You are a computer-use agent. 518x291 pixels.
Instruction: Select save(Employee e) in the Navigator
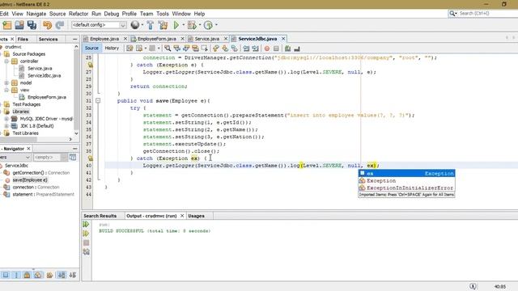(x=30, y=180)
